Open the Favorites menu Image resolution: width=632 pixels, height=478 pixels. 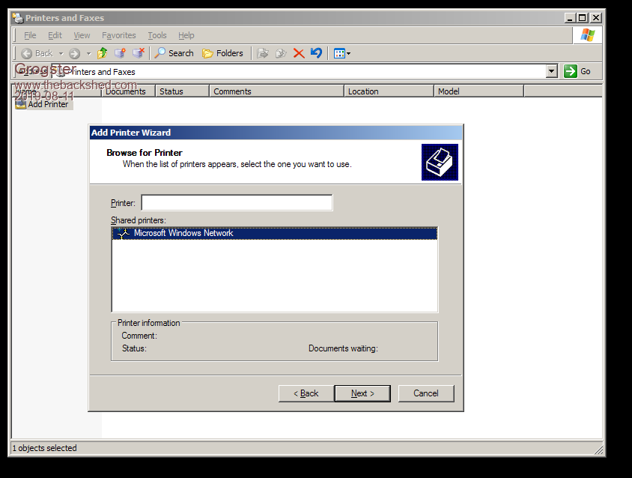point(119,35)
